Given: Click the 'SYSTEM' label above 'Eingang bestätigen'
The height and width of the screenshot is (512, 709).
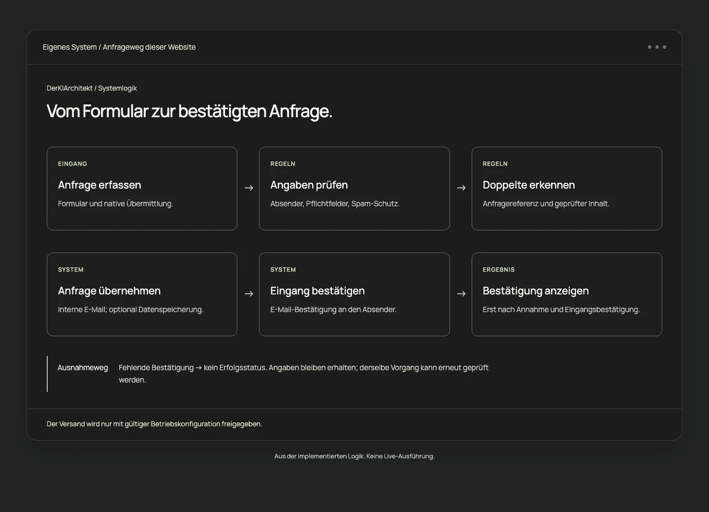Looking at the screenshot, I should [283, 270].
